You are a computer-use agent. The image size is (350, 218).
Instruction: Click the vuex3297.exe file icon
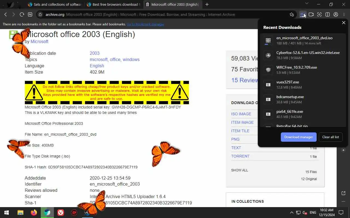click(x=268, y=85)
